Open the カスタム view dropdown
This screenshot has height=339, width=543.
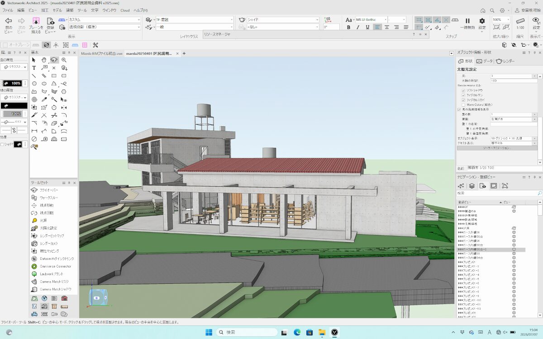(x=105, y=20)
